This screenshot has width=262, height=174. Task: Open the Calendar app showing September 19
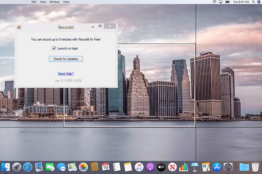click(106, 167)
